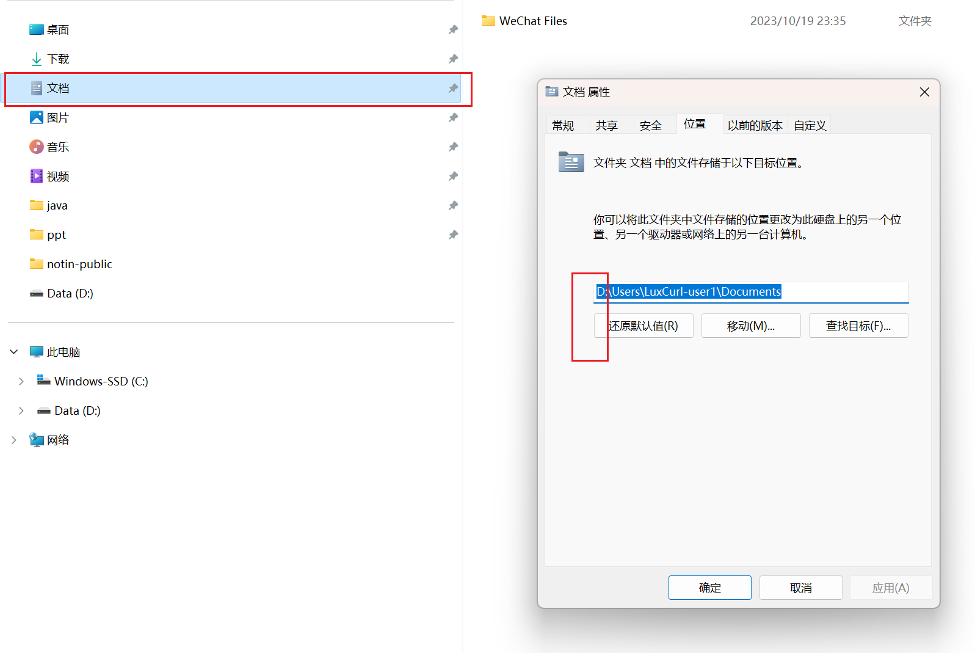Select the Pictures (图片) folder icon
Viewport: 975px width, 653px height.
coord(37,117)
